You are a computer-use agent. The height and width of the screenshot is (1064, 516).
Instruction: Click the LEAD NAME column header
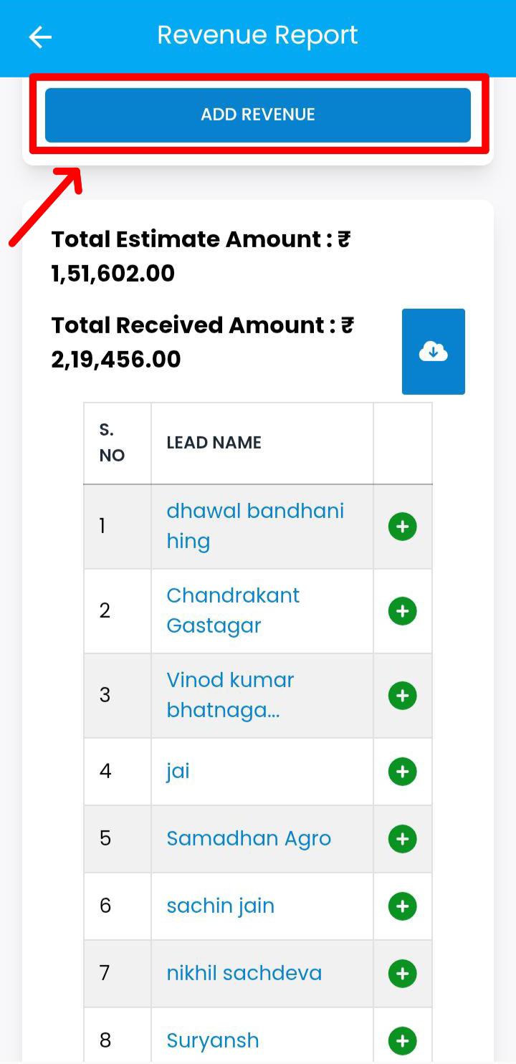214,443
